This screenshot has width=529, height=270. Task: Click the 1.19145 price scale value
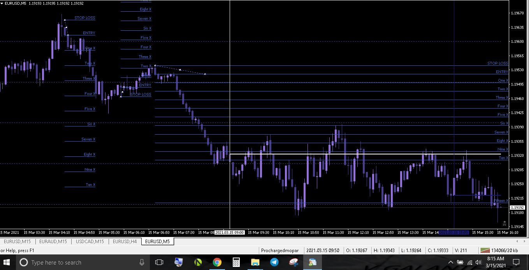coord(517,227)
